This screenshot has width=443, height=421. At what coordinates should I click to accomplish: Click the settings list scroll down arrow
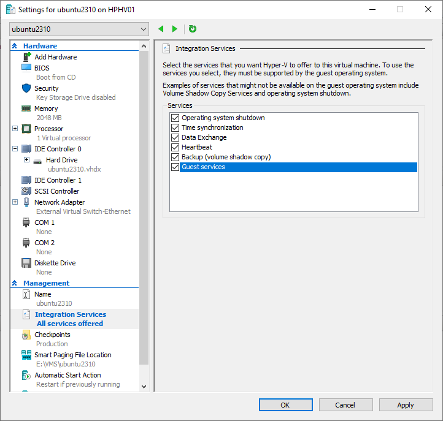point(144,387)
